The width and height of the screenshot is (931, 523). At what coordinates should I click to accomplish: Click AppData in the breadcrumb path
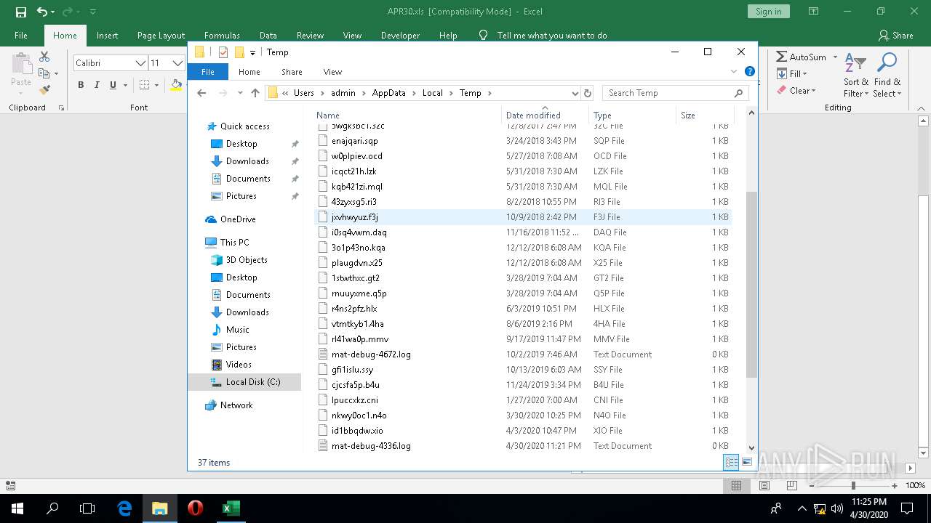click(388, 93)
